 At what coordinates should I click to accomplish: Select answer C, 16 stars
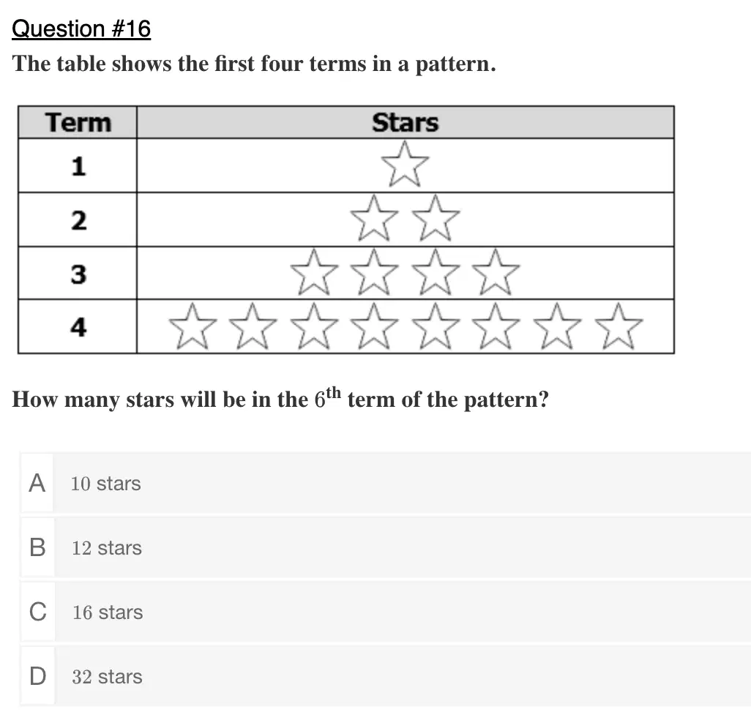click(386, 612)
